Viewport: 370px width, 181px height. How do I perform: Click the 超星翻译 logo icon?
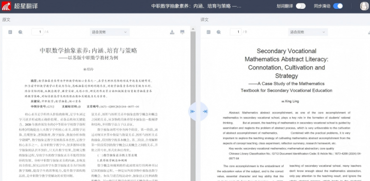[6, 6]
